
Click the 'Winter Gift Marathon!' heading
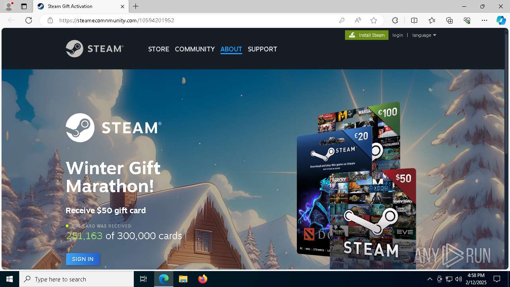[x=113, y=177]
